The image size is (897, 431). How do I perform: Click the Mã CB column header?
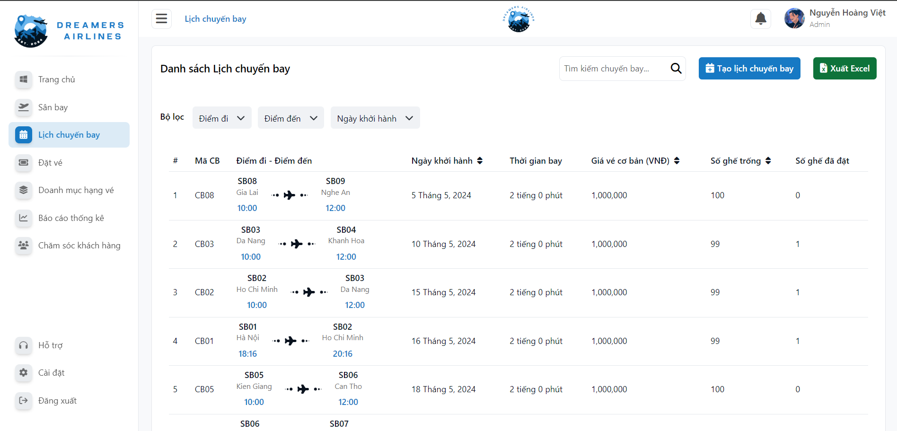click(x=207, y=161)
